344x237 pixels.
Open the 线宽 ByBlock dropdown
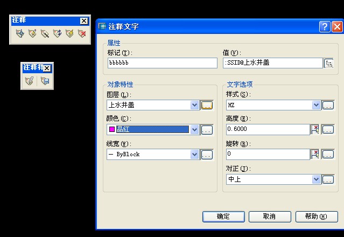click(x=195, y=154)
